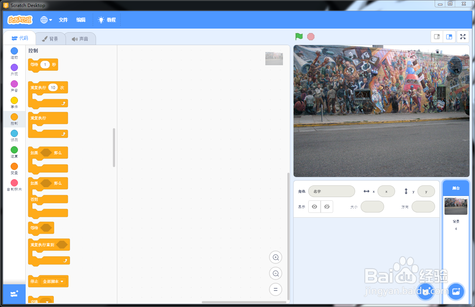
Task: Select the 事件 block category
Action: [x=14, y=103]
